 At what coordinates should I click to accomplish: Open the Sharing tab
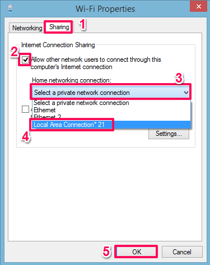click(59, 27)
